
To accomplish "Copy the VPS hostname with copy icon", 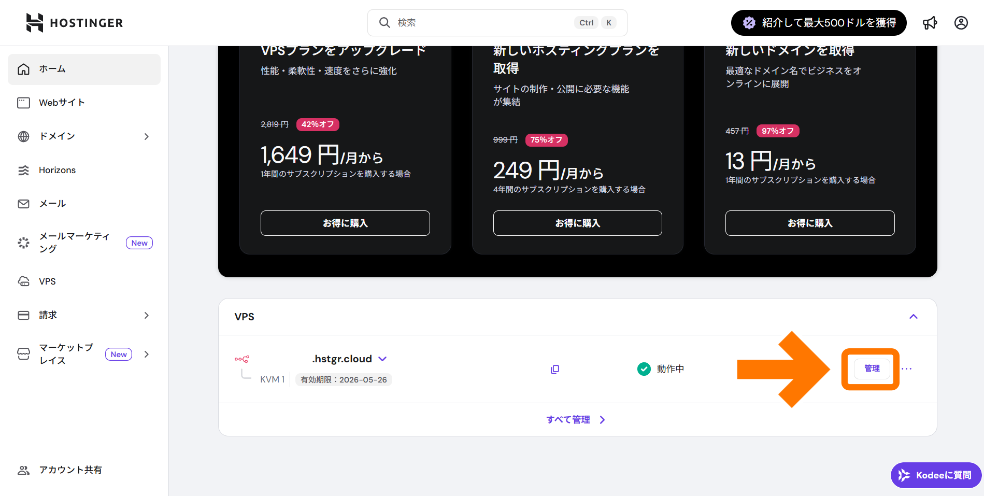I will (555, 369).
